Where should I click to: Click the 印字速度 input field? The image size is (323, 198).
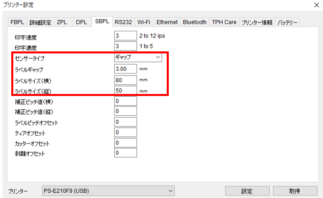pos(125,36)
